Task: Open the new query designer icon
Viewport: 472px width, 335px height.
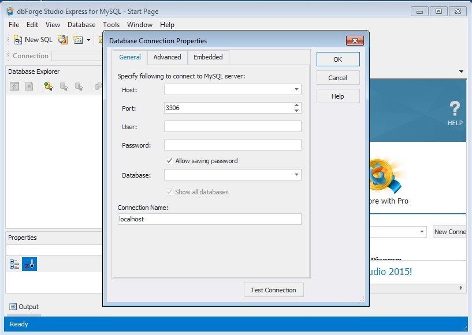Action: point(63,40)
